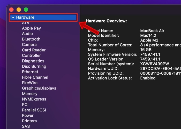
Task: Click the Serial Number (system) label
Action: pyautogui.click(x=111, y=64)
